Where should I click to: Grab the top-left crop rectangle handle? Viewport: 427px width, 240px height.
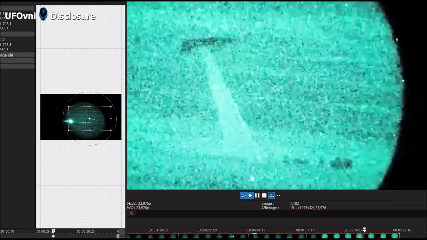[x=69, y=107]
